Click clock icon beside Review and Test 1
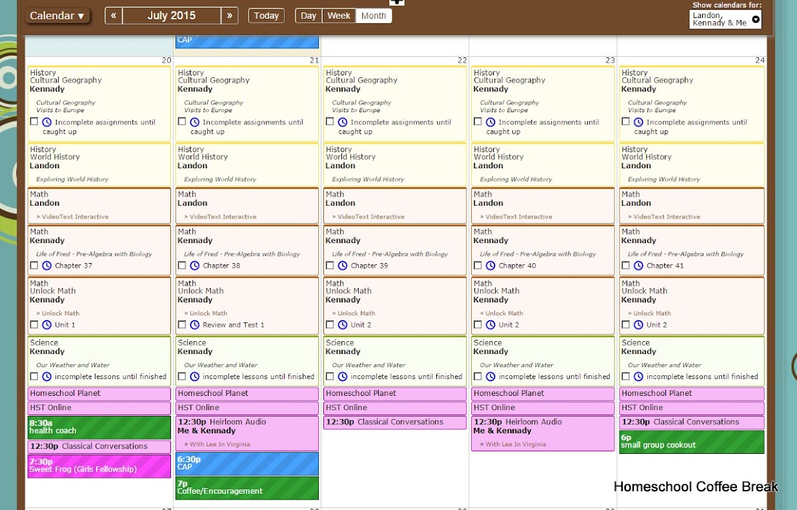The image size is (797, 510). point(195,325)
